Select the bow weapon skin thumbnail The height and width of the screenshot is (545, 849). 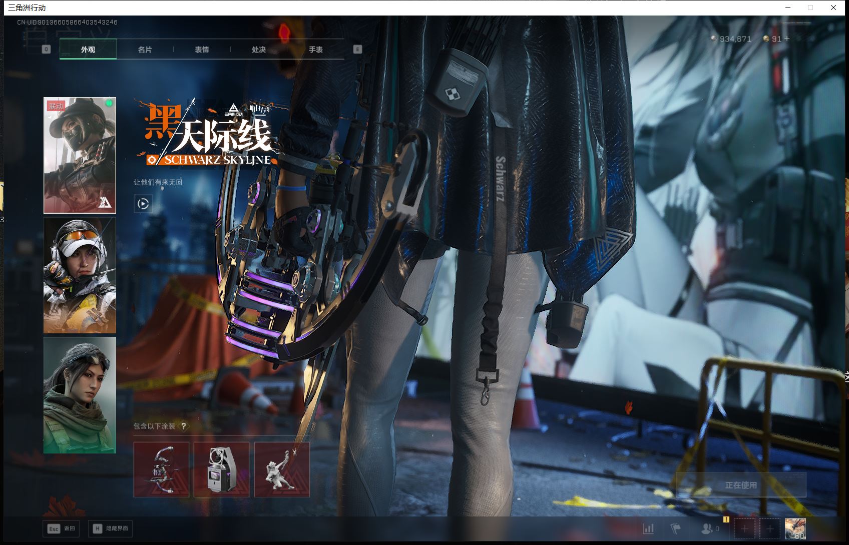tap(161, 469)
